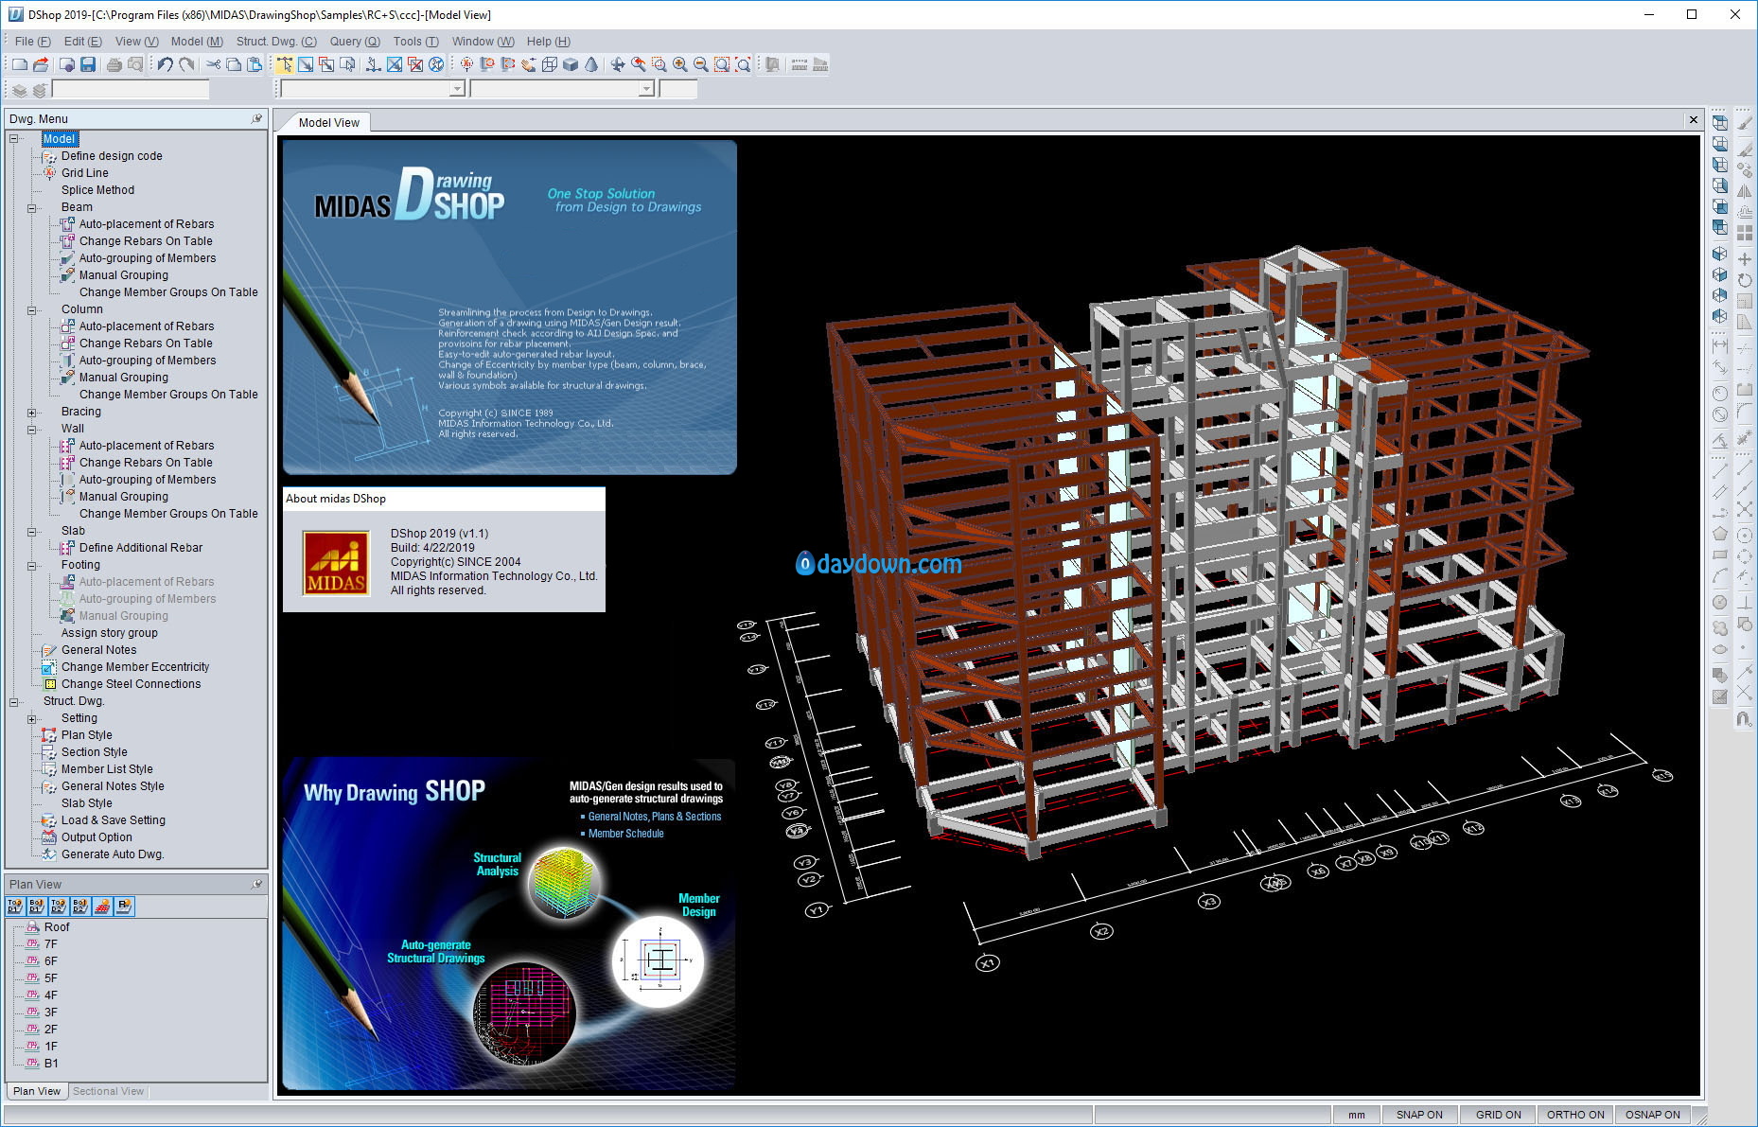Click the Print toolbar icon
The image size is (1758, 1127).
[x=114, y=64]
